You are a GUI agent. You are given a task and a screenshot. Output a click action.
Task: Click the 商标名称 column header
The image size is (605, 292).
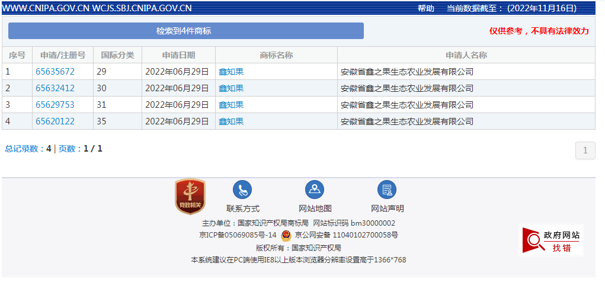point(276,55)
